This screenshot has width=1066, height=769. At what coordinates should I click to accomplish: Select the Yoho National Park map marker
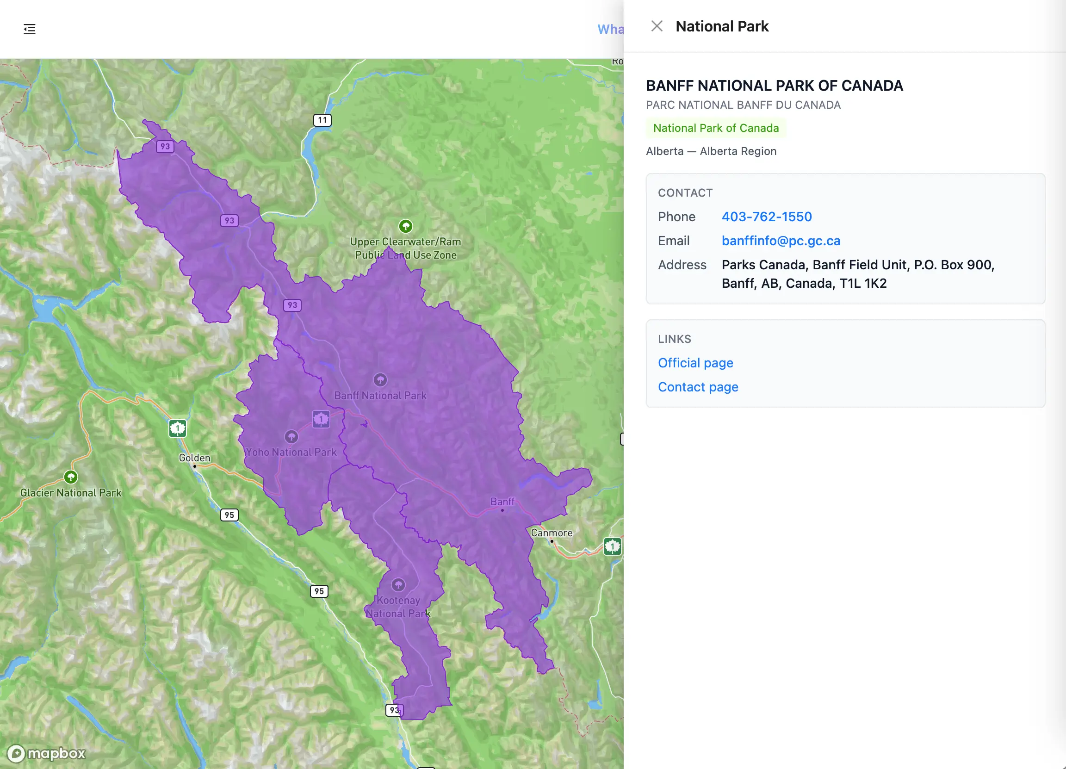tap(291, 437)
